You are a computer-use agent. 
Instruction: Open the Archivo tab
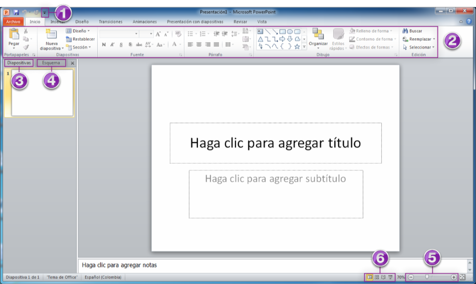13,22
